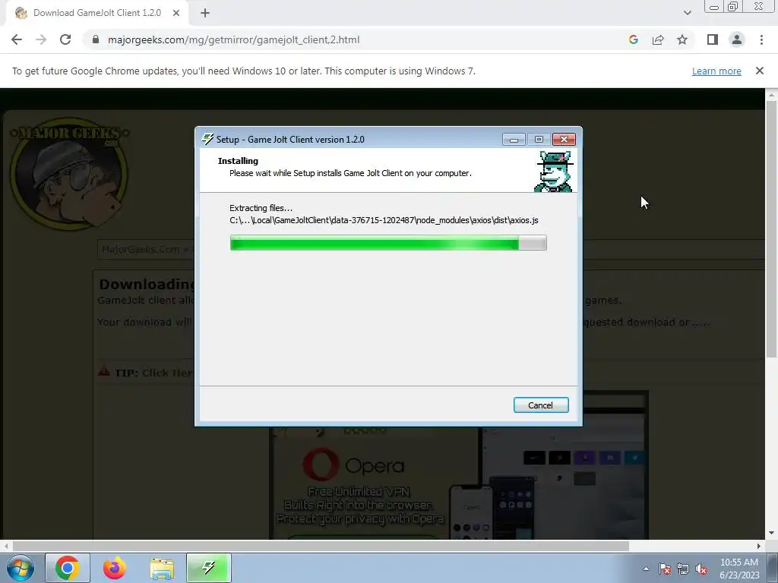778x583 pixels.
Task: Click the Game Jolt setup taskbar button
Action: [209, 568]
